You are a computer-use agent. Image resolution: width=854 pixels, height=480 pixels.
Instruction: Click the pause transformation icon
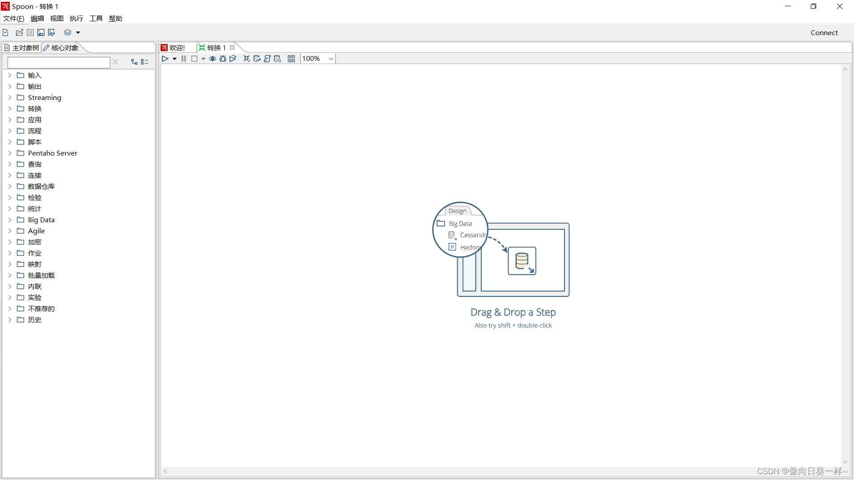point(184,59)
